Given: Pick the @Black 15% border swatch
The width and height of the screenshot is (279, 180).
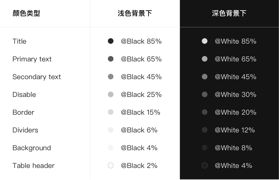Looking at the screenshot, I should coord(111,112).
